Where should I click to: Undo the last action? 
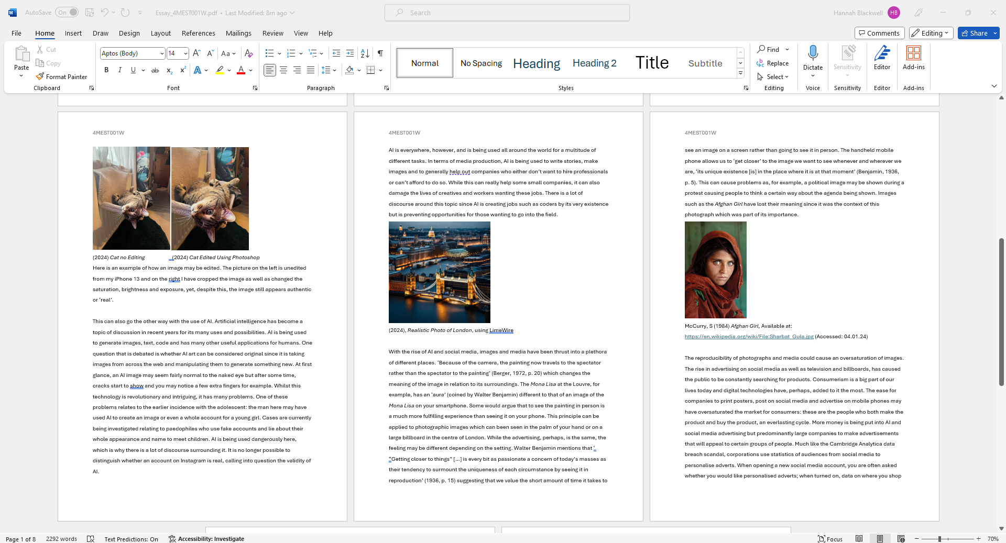point(104,13)
